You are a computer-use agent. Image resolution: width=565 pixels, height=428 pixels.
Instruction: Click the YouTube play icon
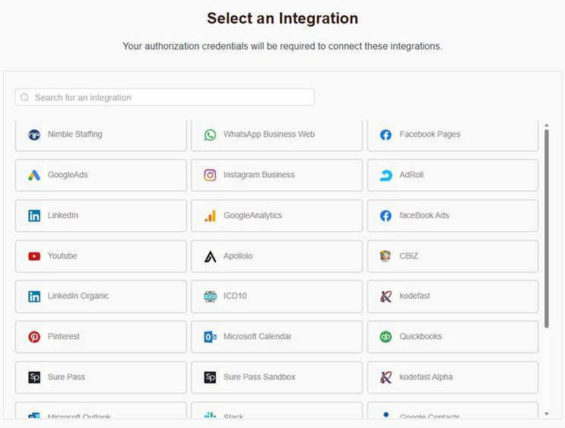(x=34, y=256)
